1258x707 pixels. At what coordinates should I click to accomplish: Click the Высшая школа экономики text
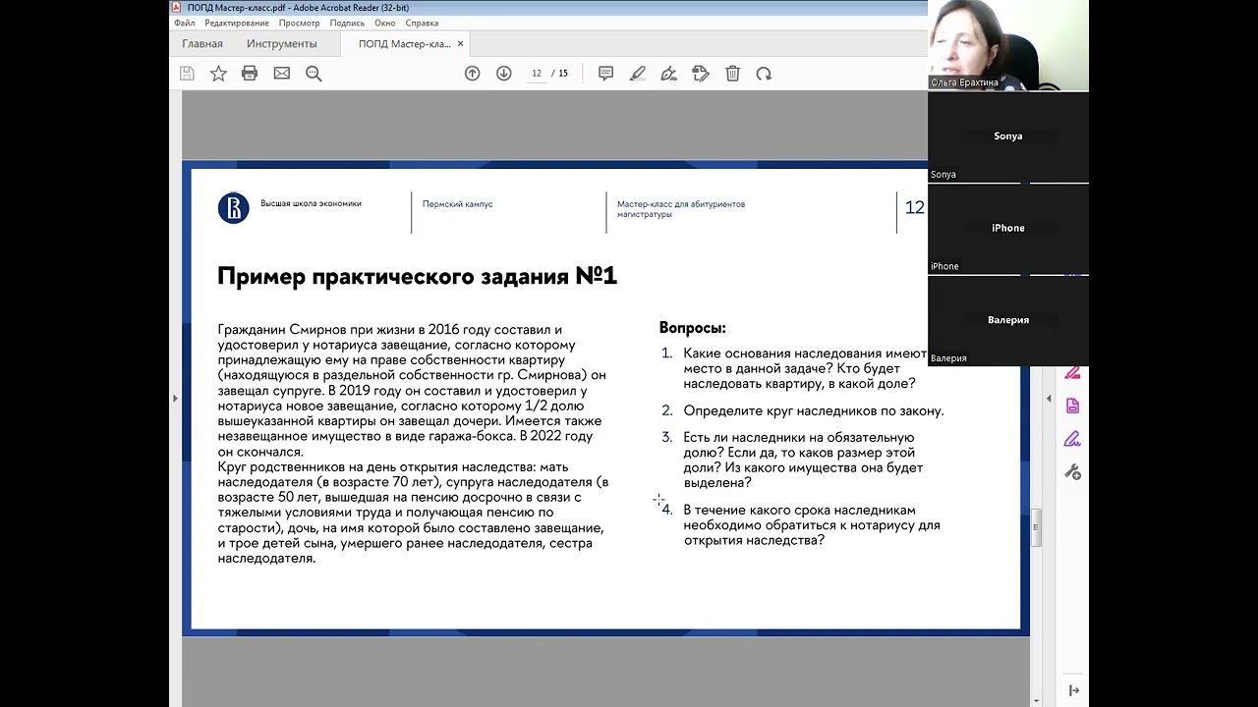(x=311, y=203)
